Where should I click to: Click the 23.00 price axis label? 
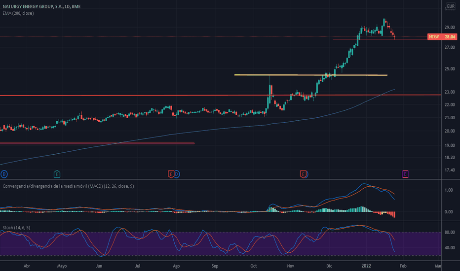click(x=450, y=92)
